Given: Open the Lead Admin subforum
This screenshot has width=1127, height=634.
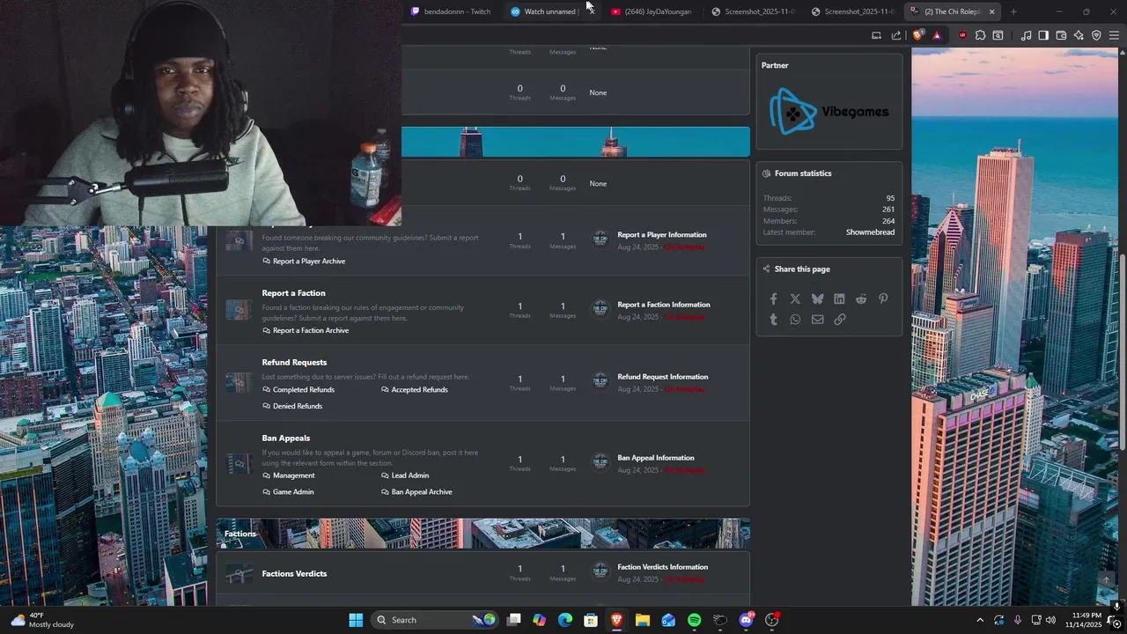Looking at the screenshot, I should pyautogui.click(x=410, y=475).
